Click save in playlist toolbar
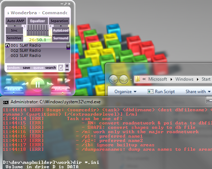 pos(26,68)
